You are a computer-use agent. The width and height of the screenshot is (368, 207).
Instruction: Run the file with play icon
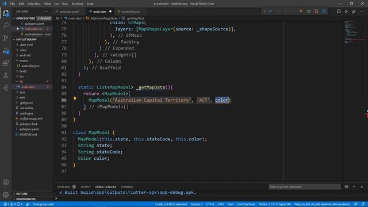(x=346, y=11)
